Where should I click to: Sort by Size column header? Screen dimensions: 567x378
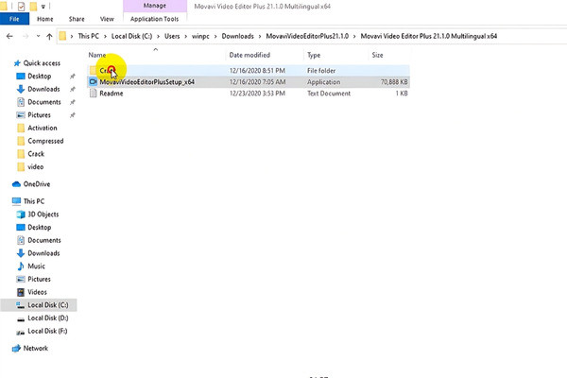point(377,55)
